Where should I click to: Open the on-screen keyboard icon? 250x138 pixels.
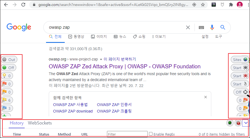pos(201,27)
